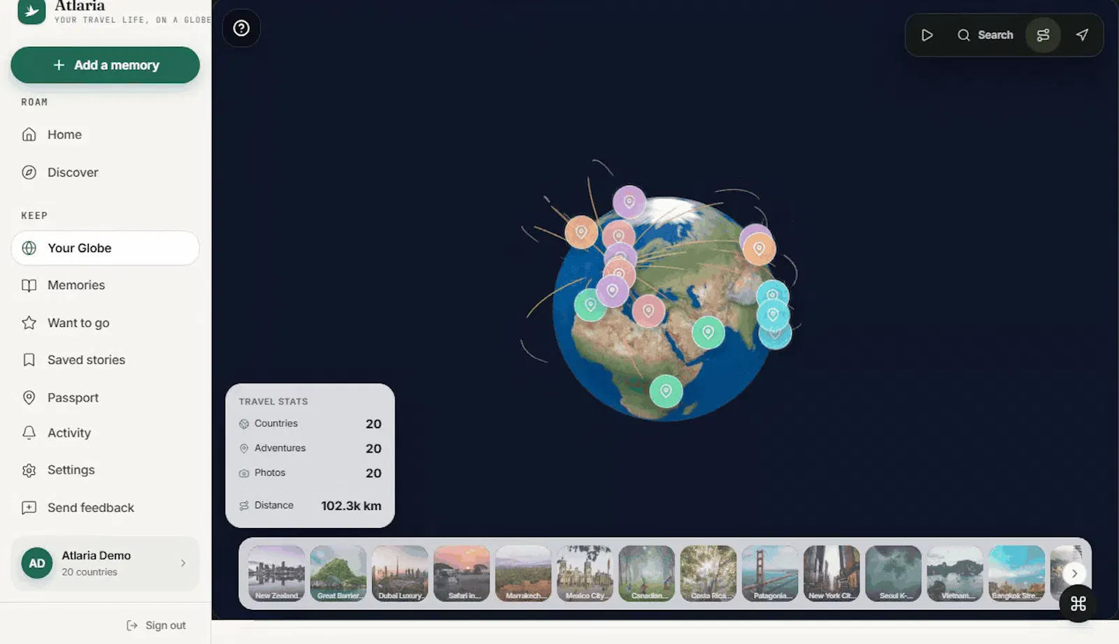Click the 102.3k km distance value
The width and height of the screenshot is (1119, 644).
351,506
